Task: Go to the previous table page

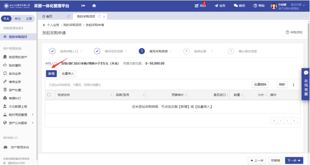Action: (x=281, y=121)
